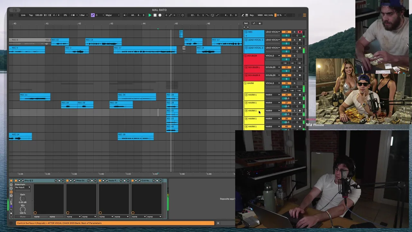412x232 pixels.
Task: Click the Mute button in Pro-Q 3 sidechain
Action: click(x=23, y=217)
